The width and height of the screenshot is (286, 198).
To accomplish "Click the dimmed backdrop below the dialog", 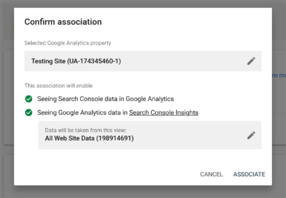I will (143, 192).
